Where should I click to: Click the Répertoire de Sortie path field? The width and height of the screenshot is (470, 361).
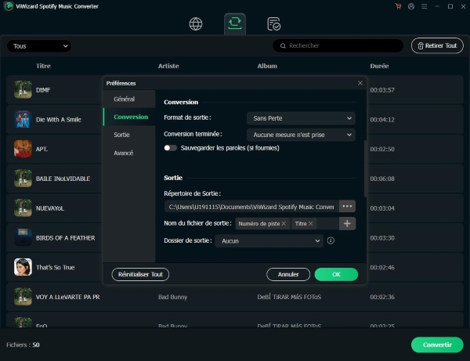click(251, 207)
